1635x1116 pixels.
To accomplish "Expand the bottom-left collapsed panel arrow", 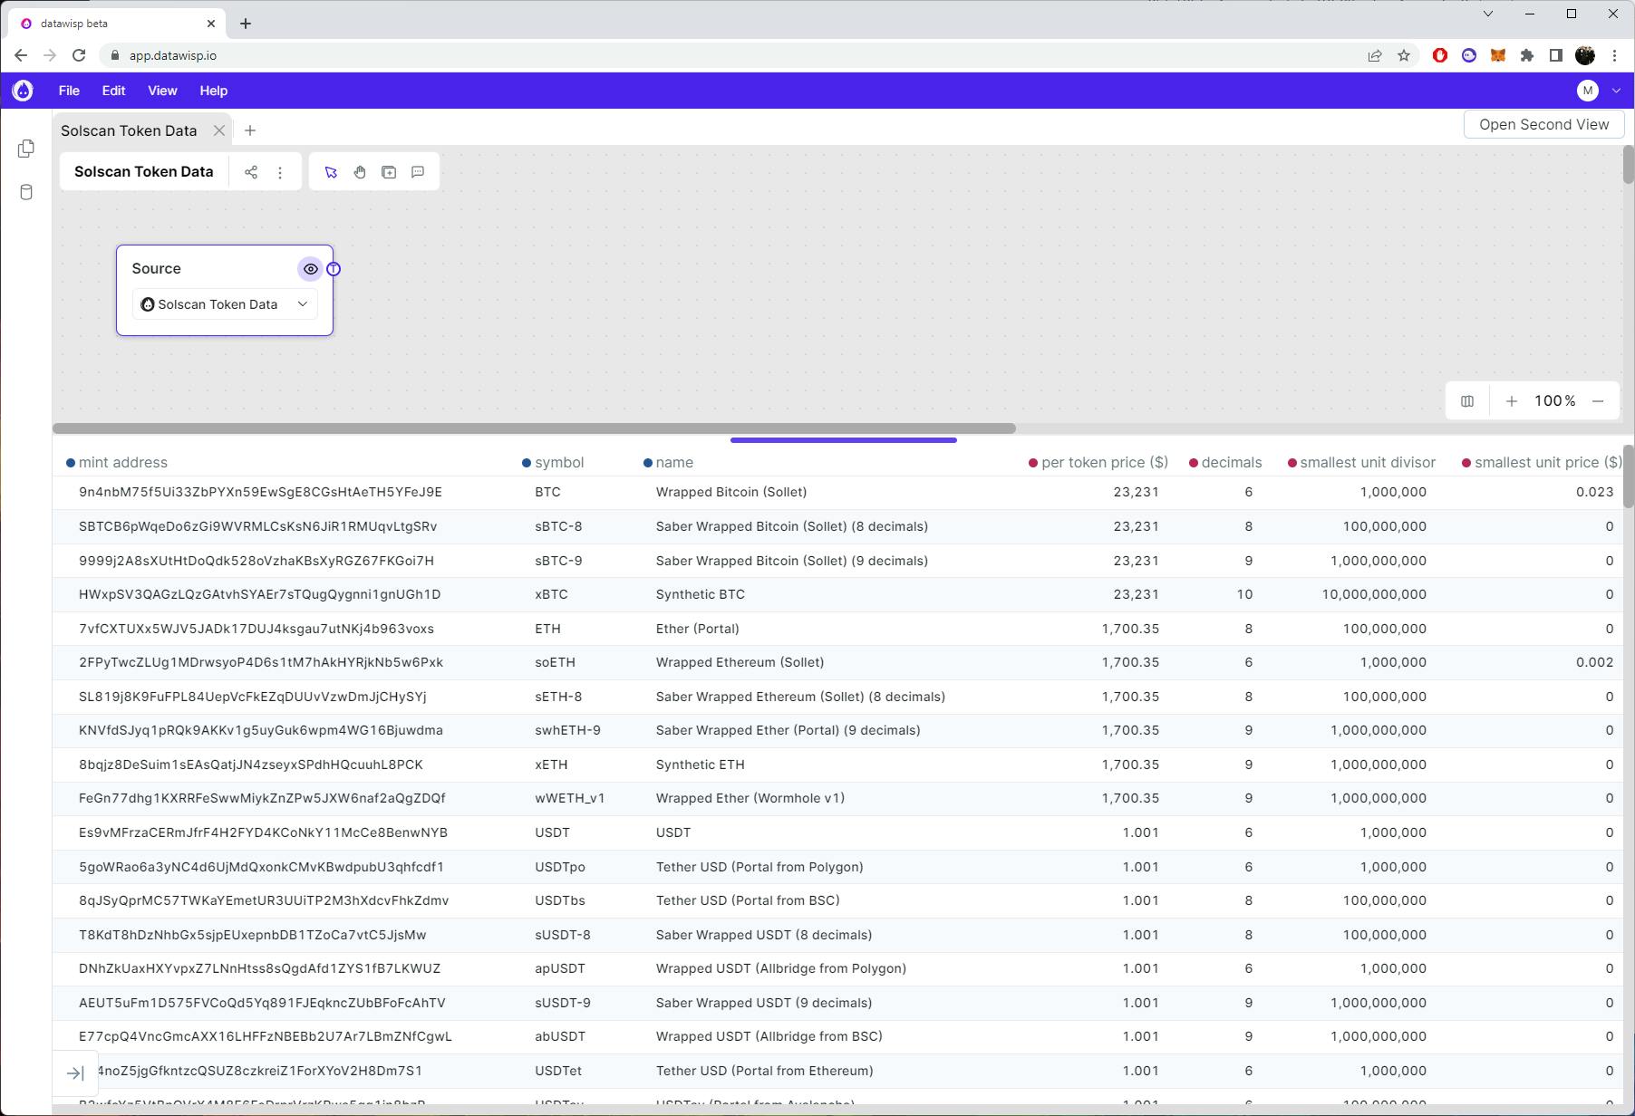I will point(75,1073).
